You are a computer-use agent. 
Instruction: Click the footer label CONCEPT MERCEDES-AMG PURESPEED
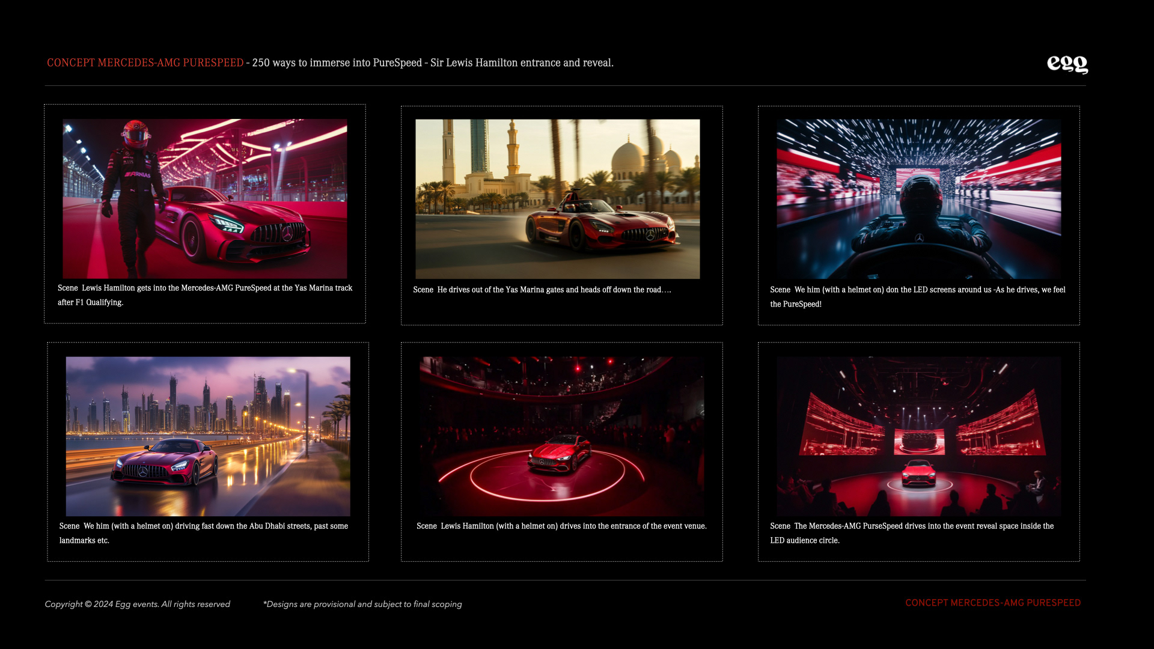(993, 603)
